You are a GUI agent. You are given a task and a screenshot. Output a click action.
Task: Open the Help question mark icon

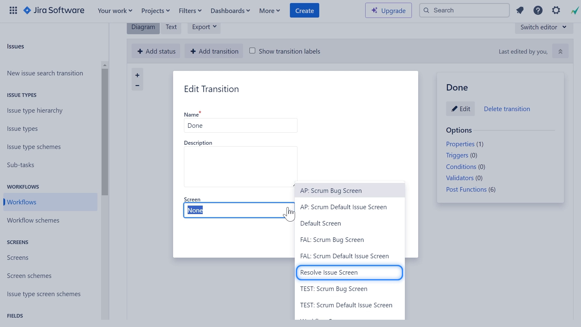tap(538, 10)
